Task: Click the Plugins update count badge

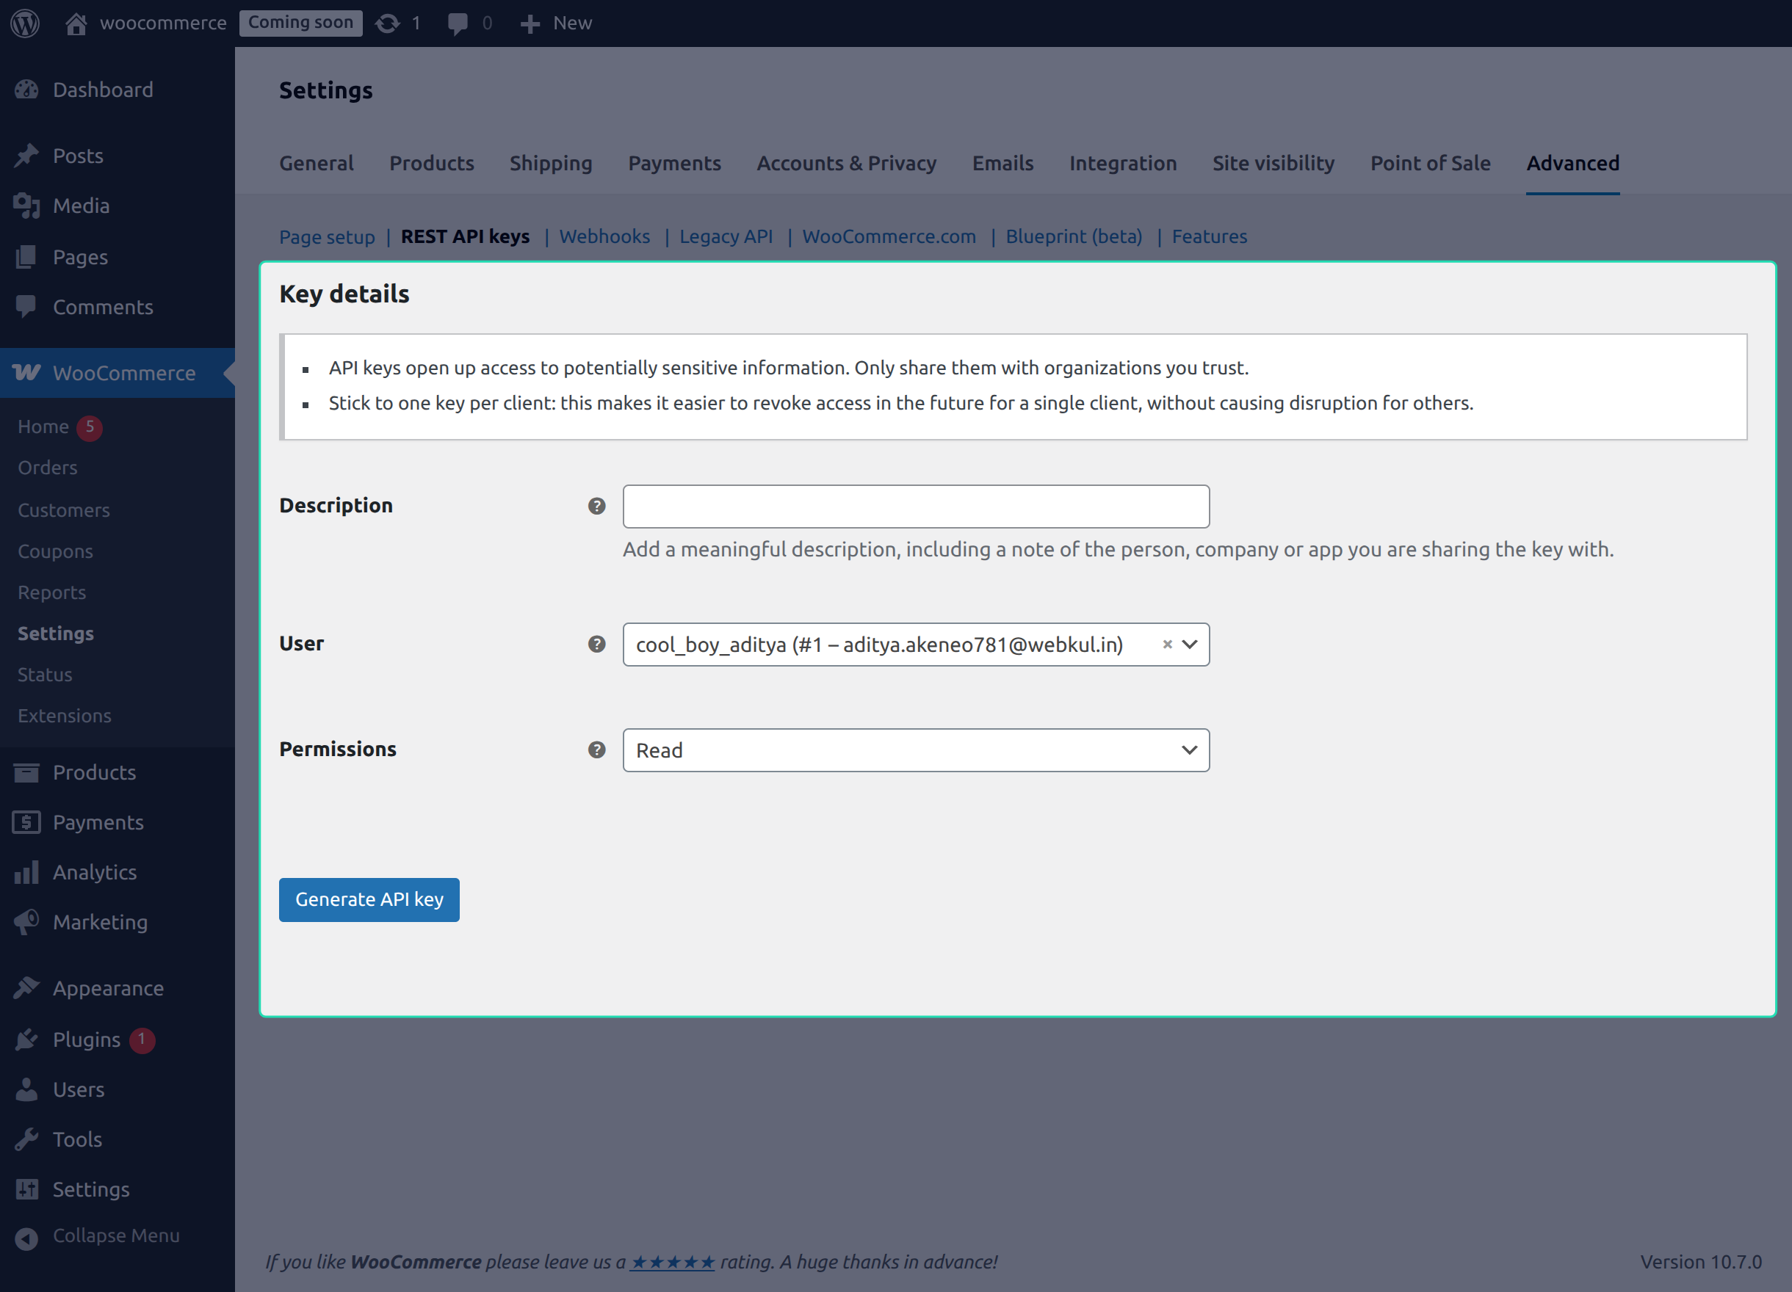Action: click(x=142, y=1039)
